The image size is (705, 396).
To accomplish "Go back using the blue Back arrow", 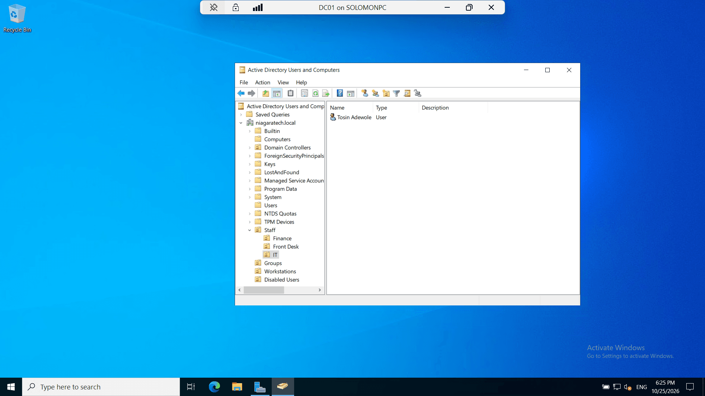I will pos(241,93).
